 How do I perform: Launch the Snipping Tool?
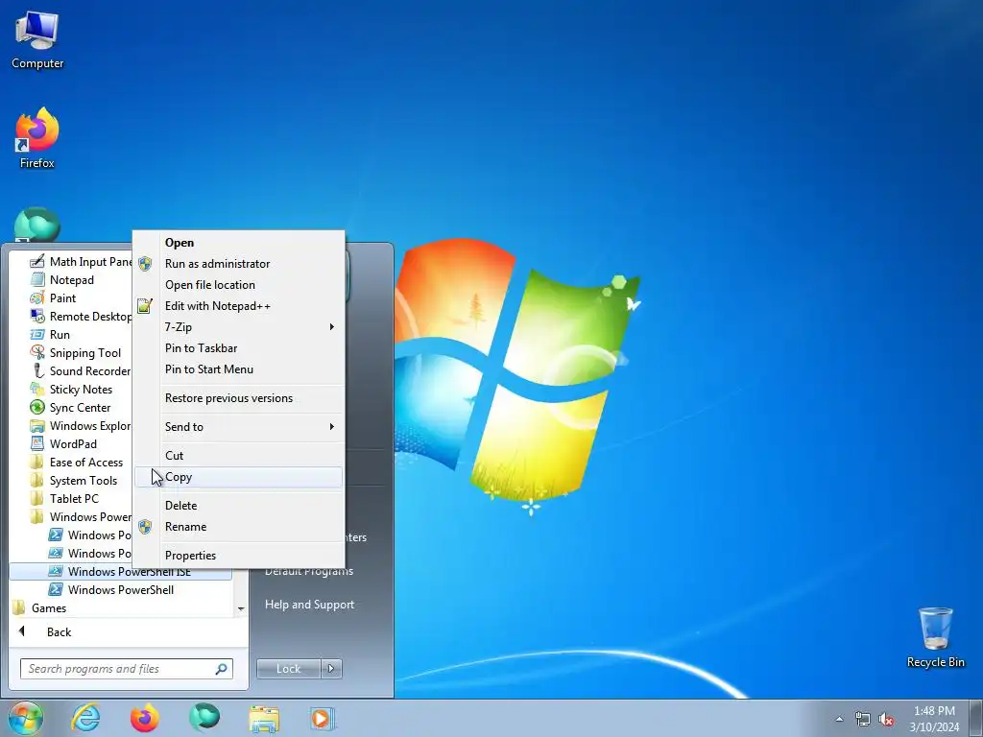click(x=80, y=352)
